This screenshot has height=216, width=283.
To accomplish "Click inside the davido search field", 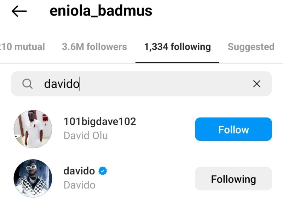I will tap(141, 84).
